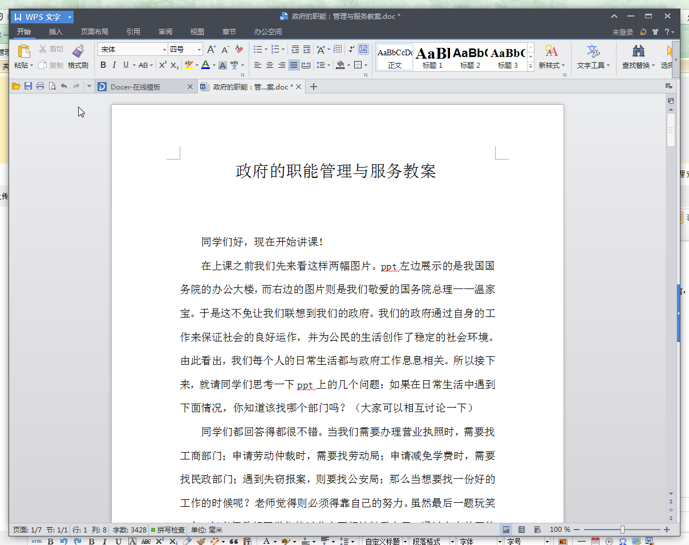Screen dimensions: 689x545
Task: Switch to the 页面布局 ribbon tab
Action: pos(94,32)
